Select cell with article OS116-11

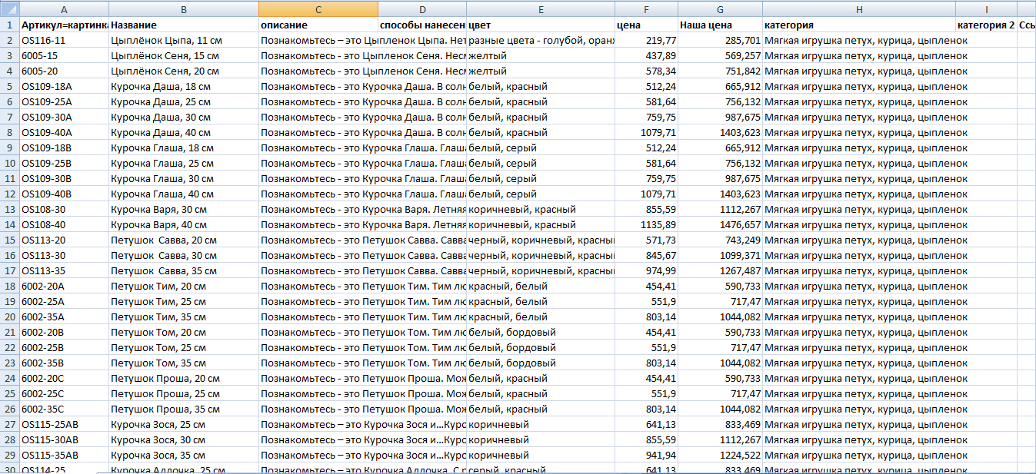(x=63, y=40)
